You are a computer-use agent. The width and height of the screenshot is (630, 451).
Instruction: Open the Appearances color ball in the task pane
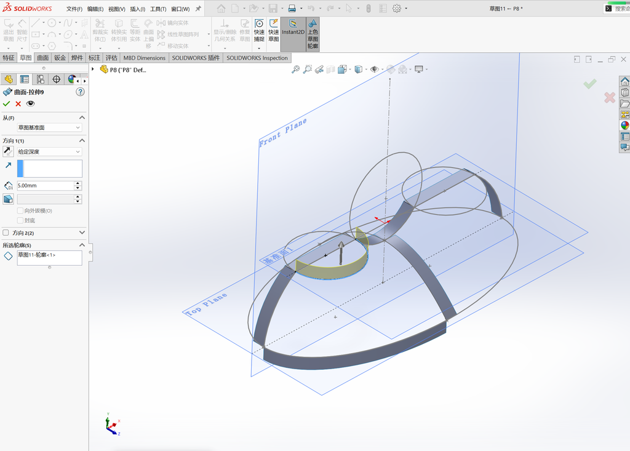click(x=625, y=126)
